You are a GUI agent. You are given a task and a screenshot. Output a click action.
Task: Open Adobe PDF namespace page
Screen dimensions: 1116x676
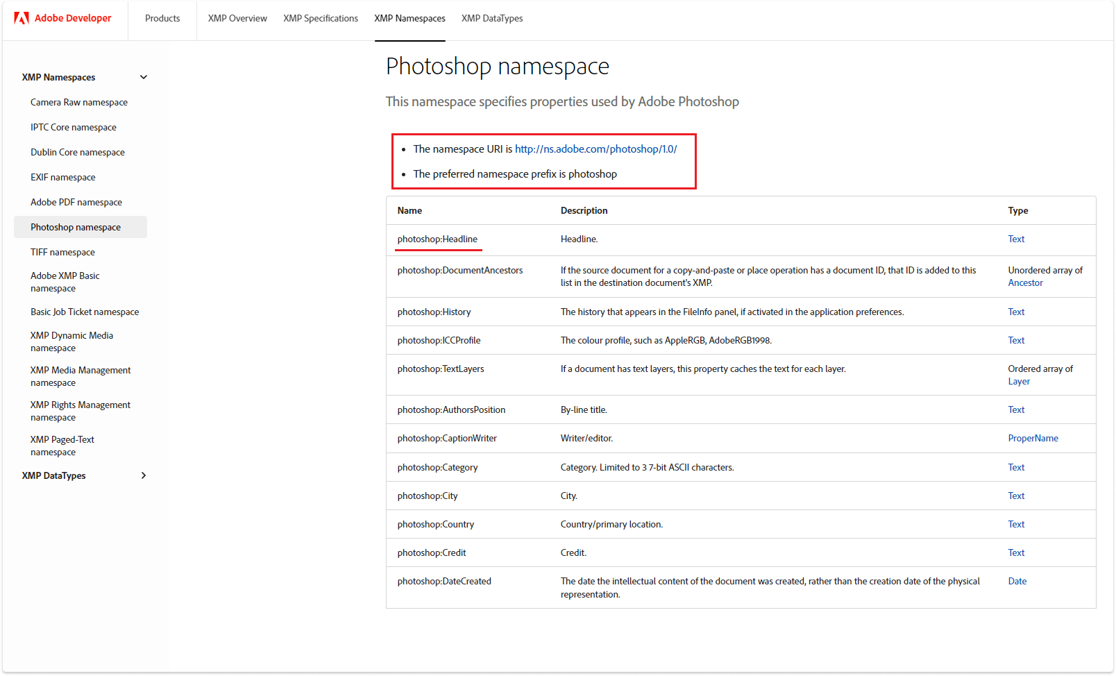pos(76,202)
